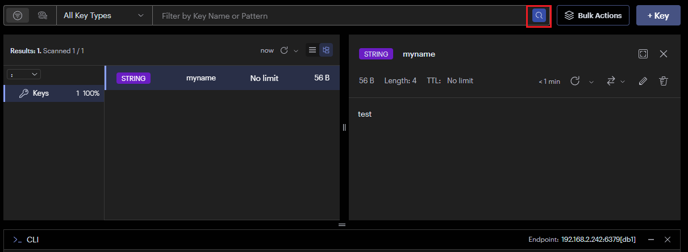Image resolution: width=688 pixels, height=252 pixels.
Task: Click the Filter by Key Name field
Action: 341,16
